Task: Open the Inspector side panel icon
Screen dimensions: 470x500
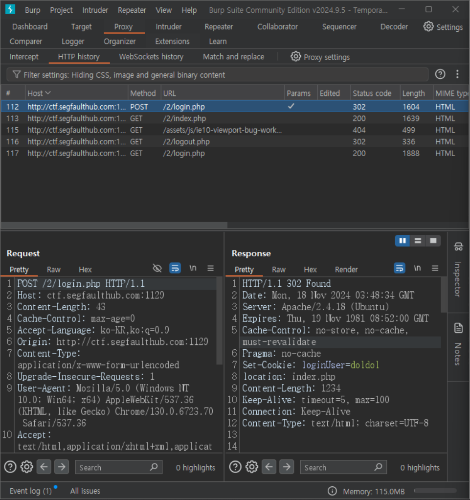Action: 459,246
